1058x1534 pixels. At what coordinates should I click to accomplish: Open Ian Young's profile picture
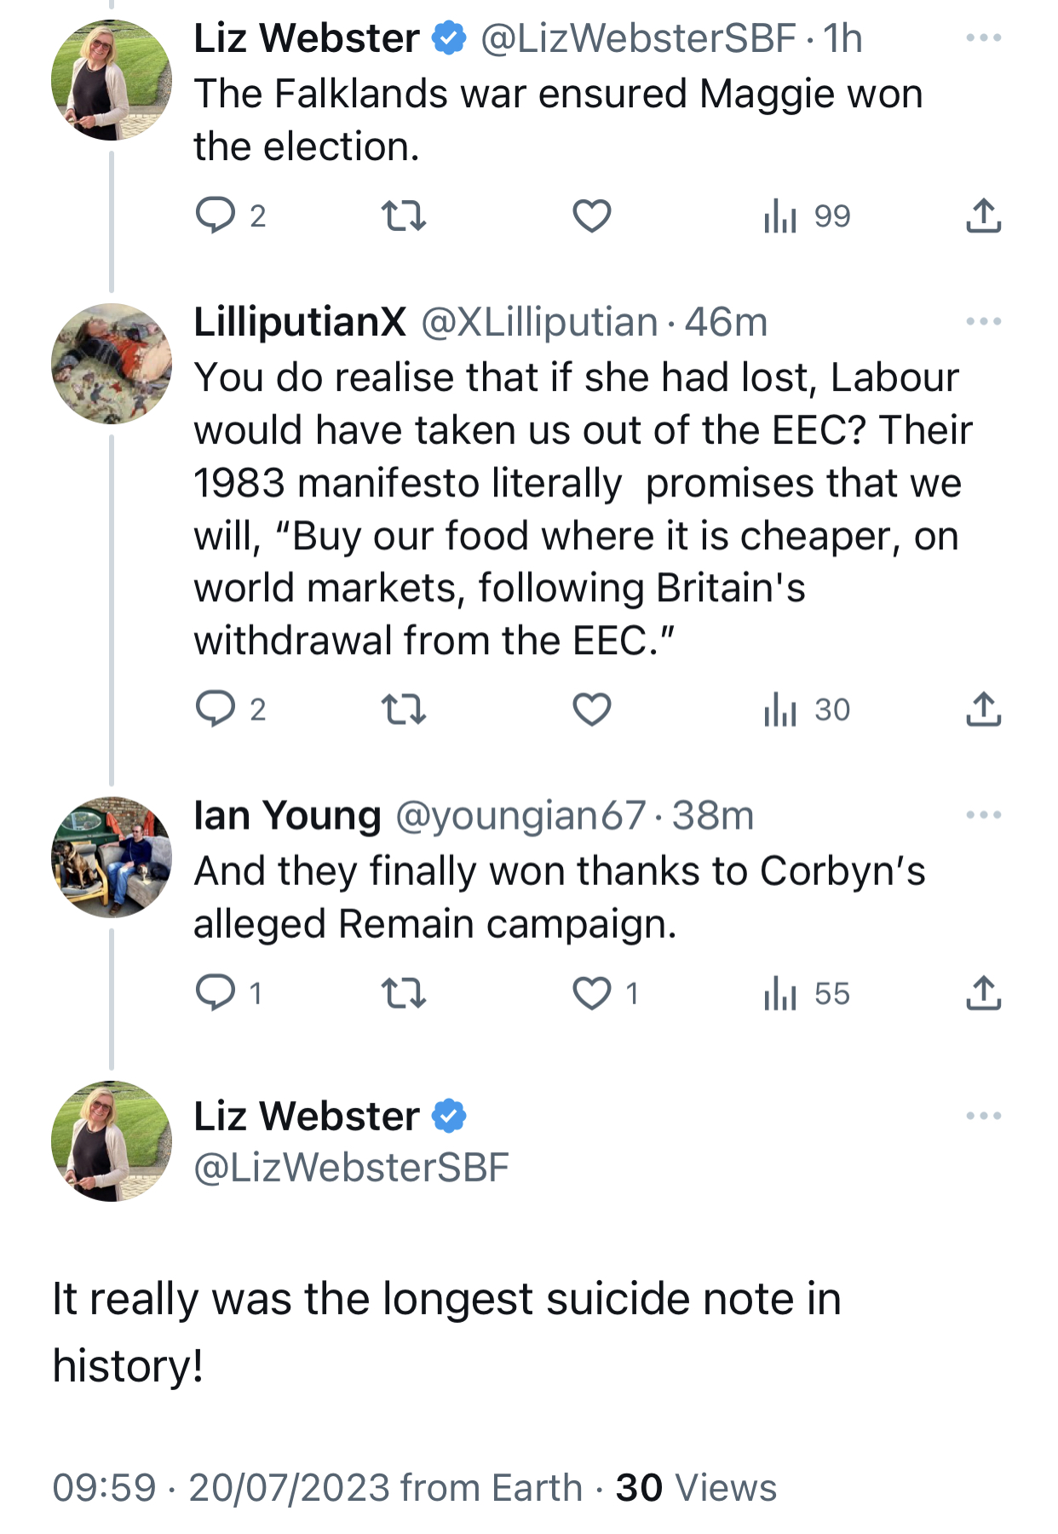112,857
